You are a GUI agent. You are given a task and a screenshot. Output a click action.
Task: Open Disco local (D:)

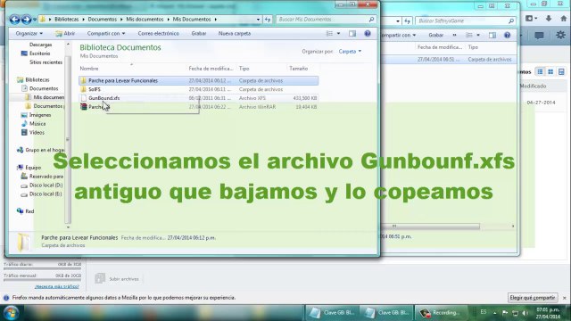(42, 185)
